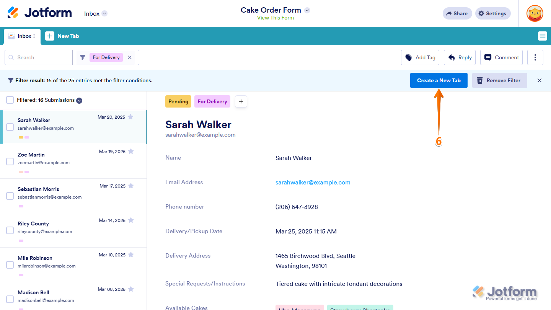Switch to the New Tab
Screen dimensions: 551x310
(62, 36)
